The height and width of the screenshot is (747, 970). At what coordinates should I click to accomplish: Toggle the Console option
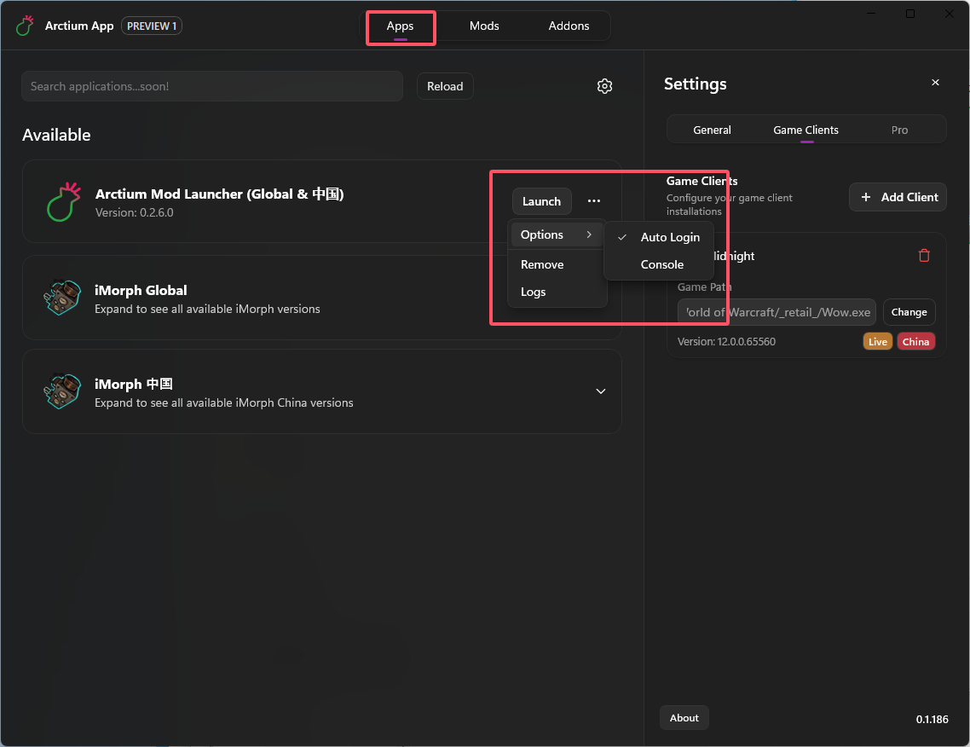click(661, 264)
